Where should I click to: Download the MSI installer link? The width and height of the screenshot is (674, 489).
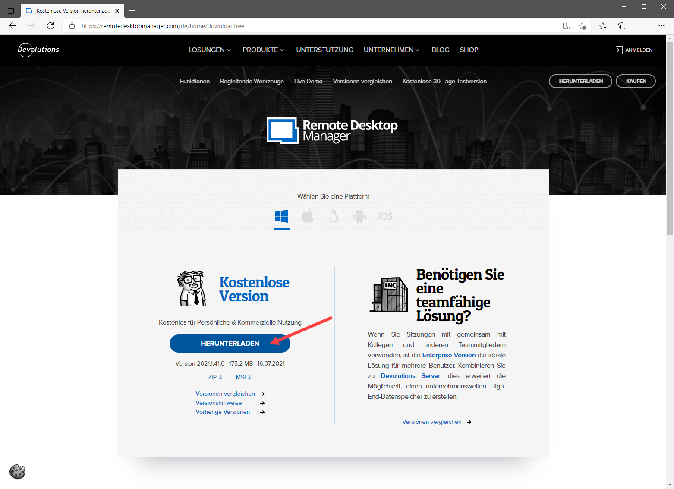coord(243,377)
